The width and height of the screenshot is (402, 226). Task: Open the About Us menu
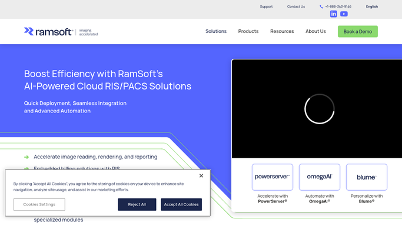[315, 31]
